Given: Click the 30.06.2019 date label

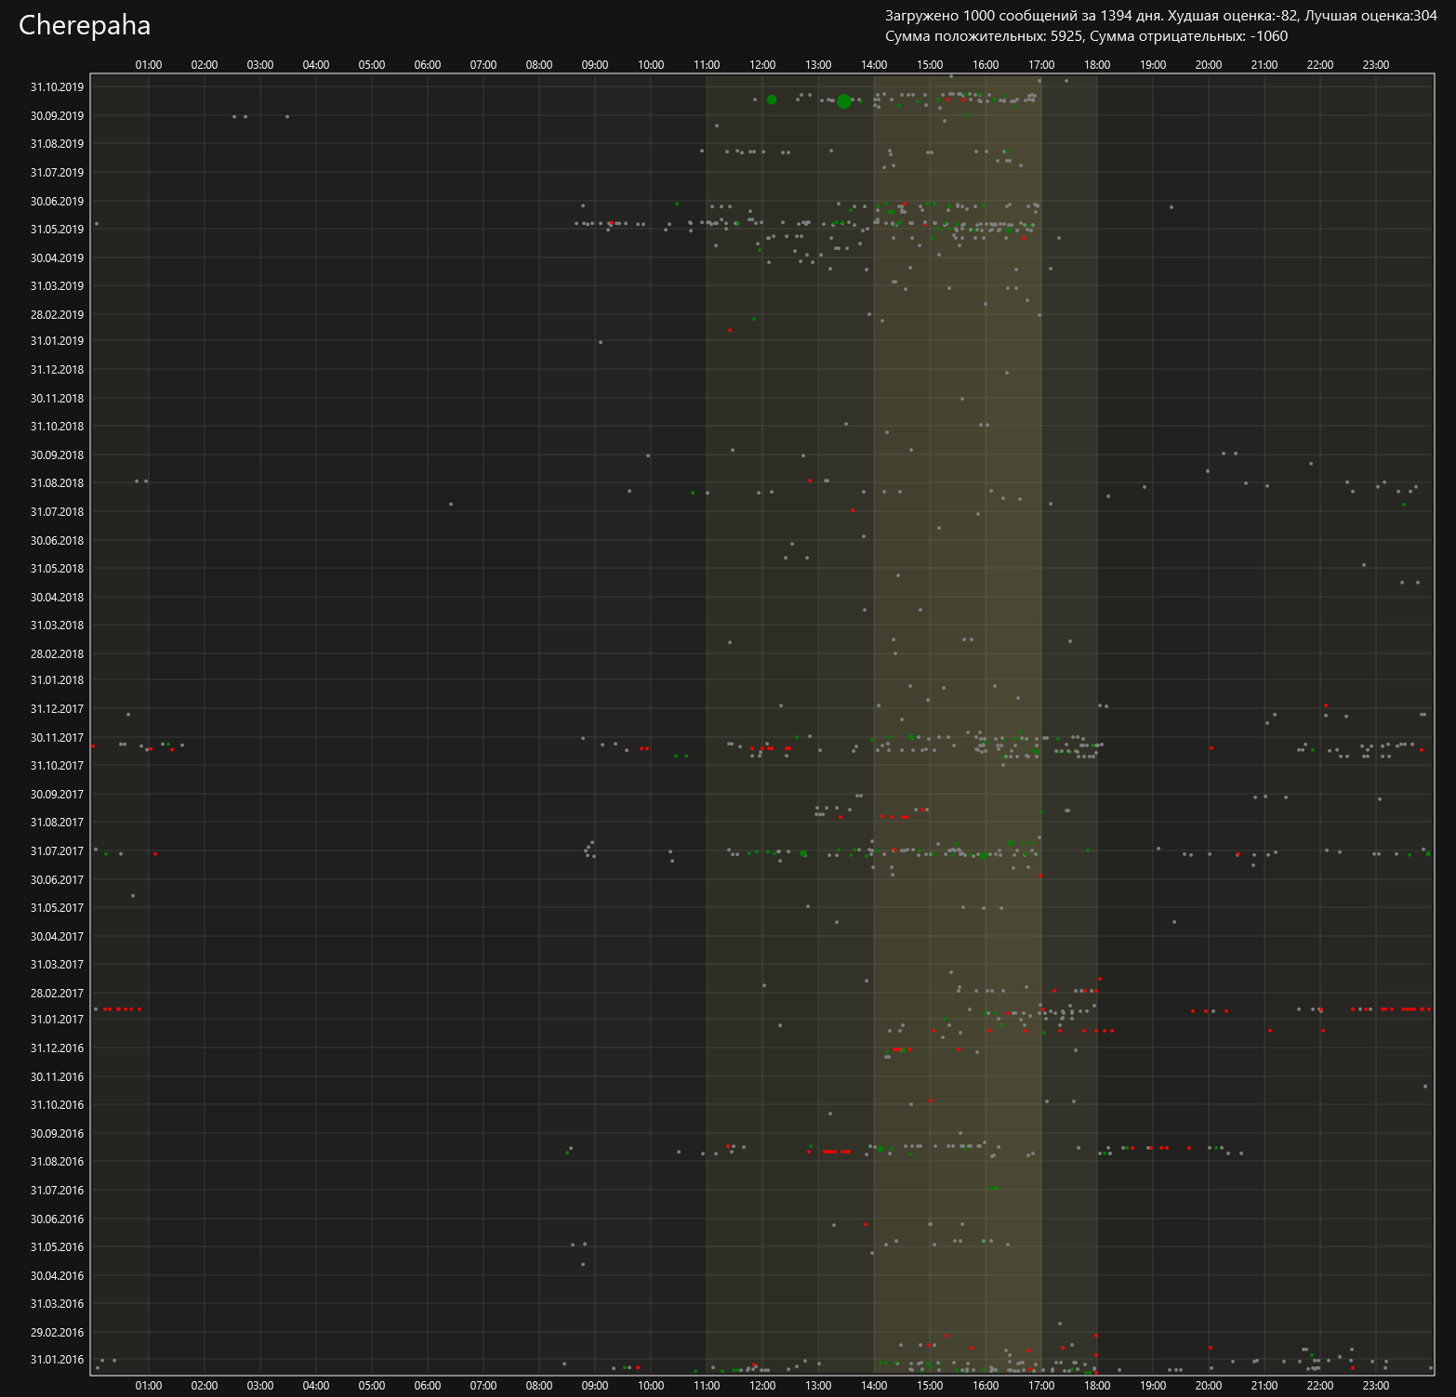Looking at the screenshot, I should coord(57,202).
